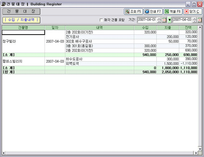
Task: Click the 2,050,000 total expense cell
Action: pos(168,72)
